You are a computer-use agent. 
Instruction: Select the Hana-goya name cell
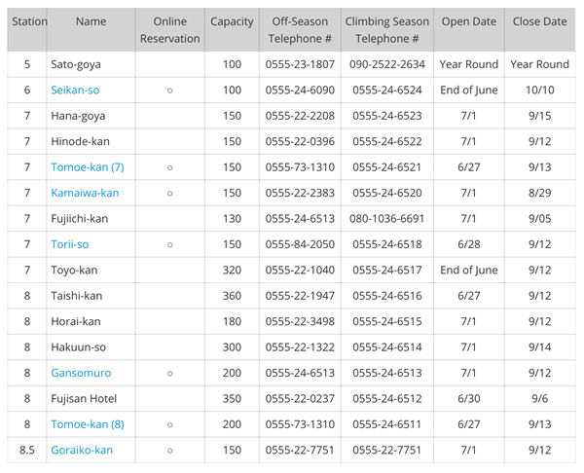click(x=91, y=116)
